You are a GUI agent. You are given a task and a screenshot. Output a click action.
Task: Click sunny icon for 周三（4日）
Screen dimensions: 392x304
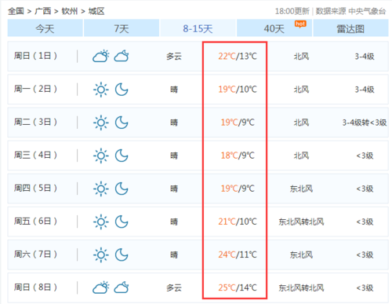pyautogui.click(x=101, y=156)
